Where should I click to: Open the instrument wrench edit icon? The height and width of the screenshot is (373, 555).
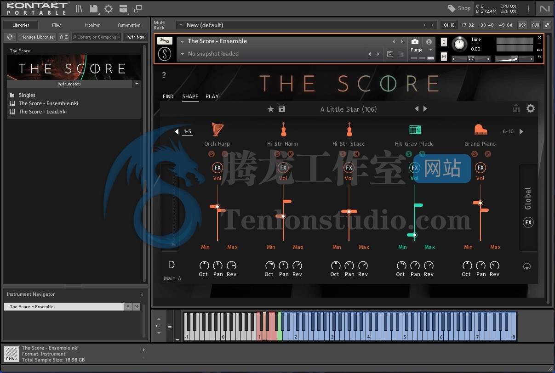tap(165, 40)
